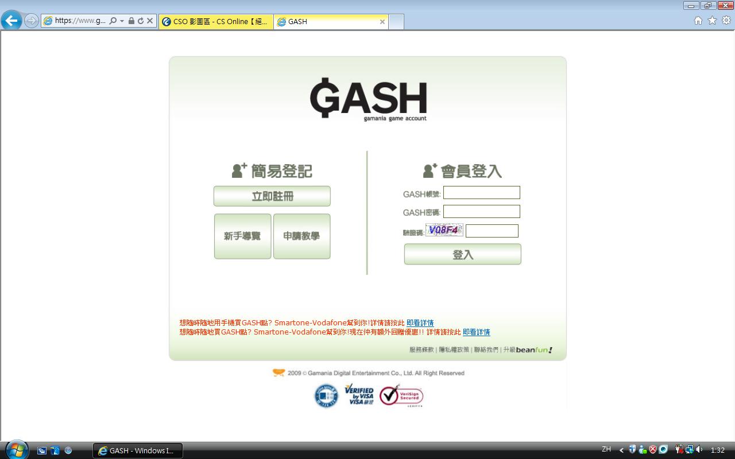The width and height of the screenshot is (735, 459).
Task: Focus the 驗證碼 verification code input field
Action: [x=492, y=231]
